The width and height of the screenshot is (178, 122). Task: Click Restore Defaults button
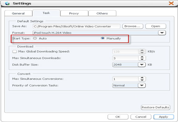point(155,107)
